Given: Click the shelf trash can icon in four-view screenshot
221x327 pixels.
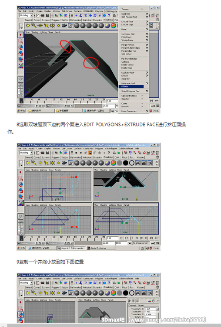Looking at the screenshot, I should tap(157, 157).
